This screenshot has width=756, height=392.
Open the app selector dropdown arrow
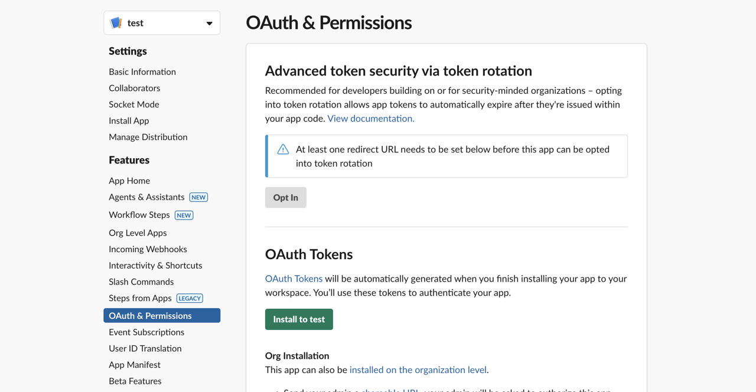pos(209,24)
